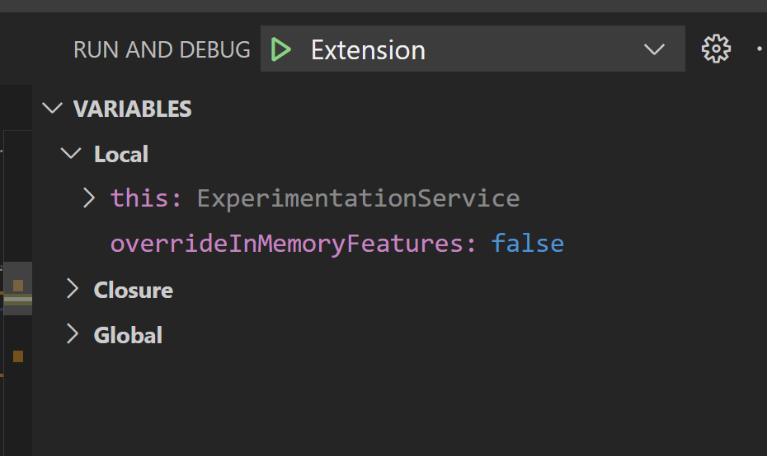Screen dimensions: 767x456
Task: Click the lower orange marker in minimap
Action: point(18,356)
